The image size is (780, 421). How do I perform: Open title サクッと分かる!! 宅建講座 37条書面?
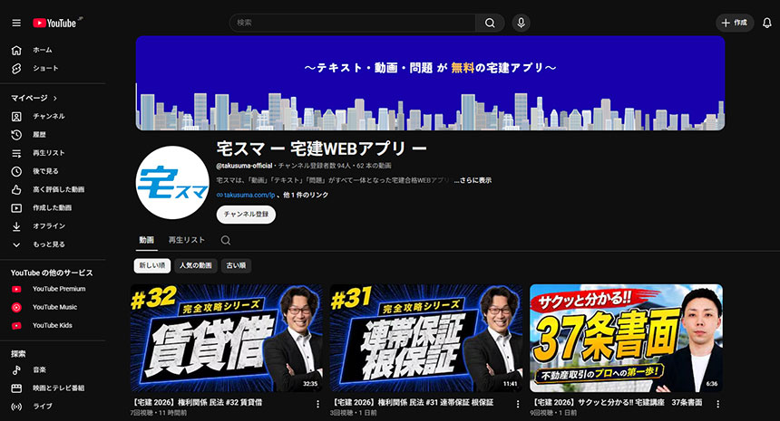[x=617, y=403]
